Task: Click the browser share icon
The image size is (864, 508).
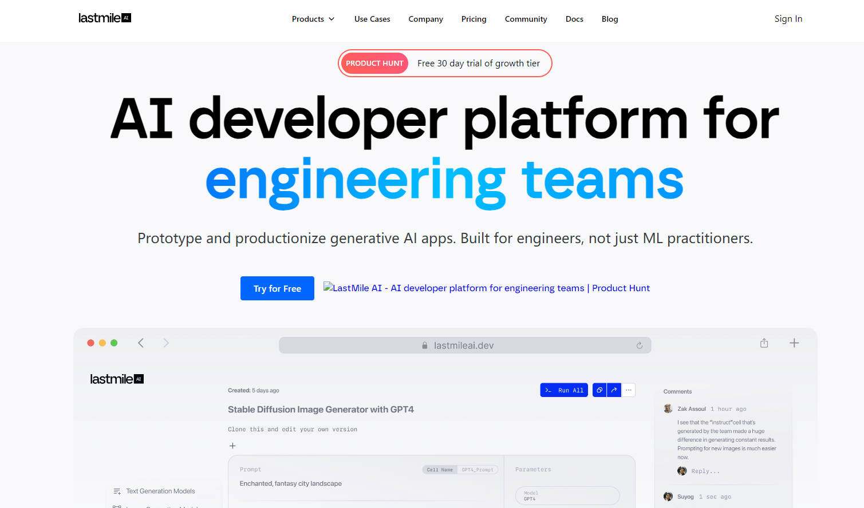Action: pyautogui.click(x=764, y=343)
